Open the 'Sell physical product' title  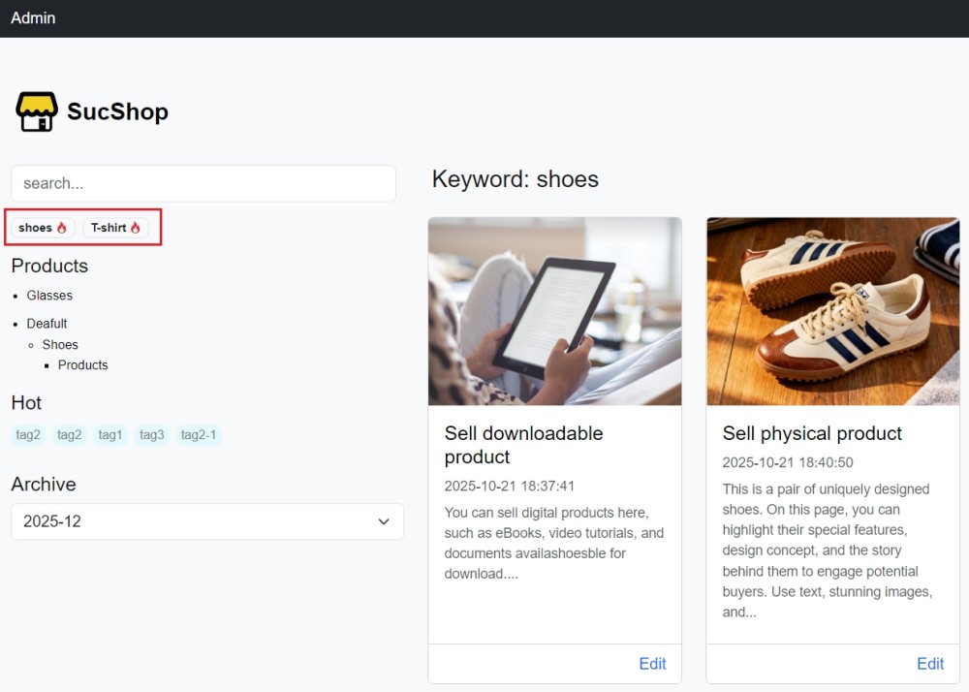point(812,433)
